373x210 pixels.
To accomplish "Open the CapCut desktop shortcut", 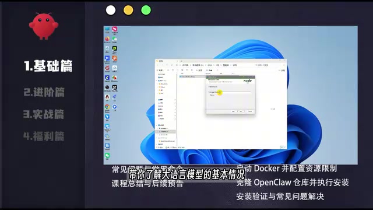I will 115,88.
